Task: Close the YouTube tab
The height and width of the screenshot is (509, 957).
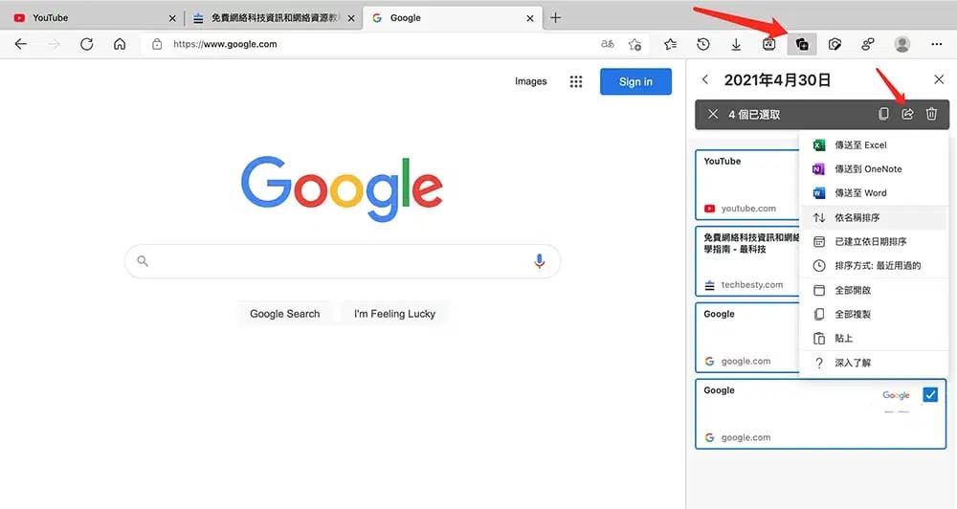Action: click(x=172, y=18)
